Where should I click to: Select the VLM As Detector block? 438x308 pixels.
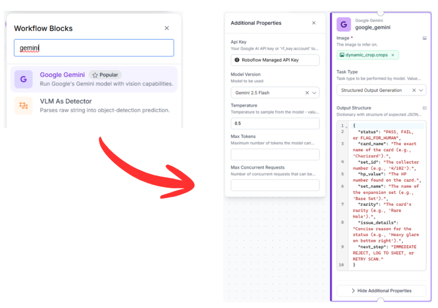click(x=94, y=105)
